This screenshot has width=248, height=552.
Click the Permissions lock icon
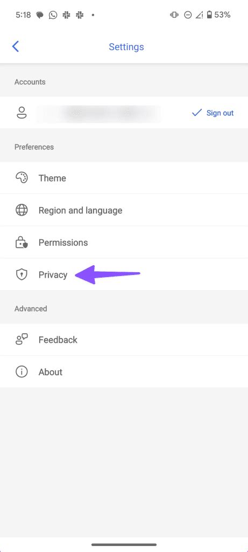22,243
